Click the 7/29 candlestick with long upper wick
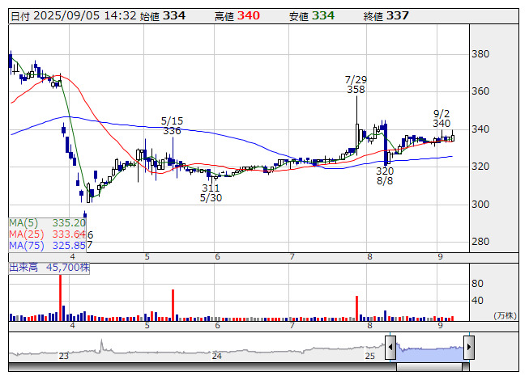The width and height of the screenshot is (529, 380). (x=357, y=126)
